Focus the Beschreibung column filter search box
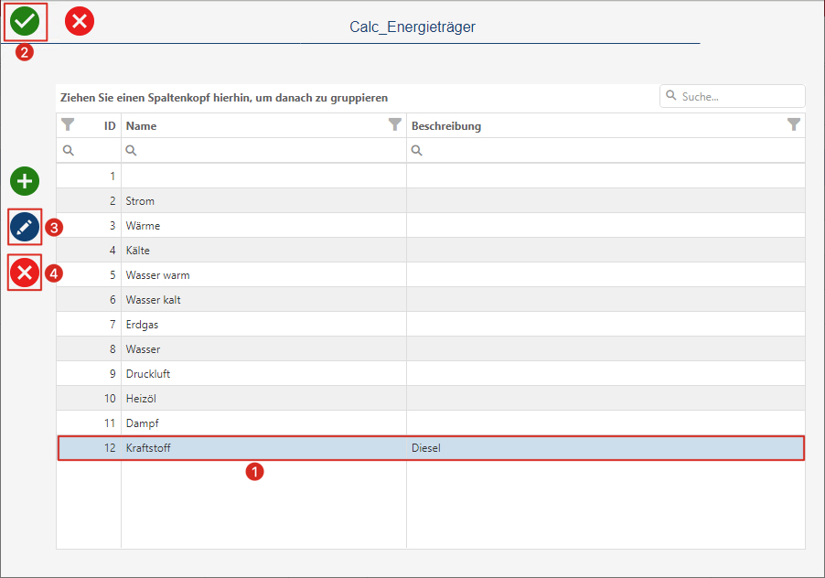 (x=605, y=150)
